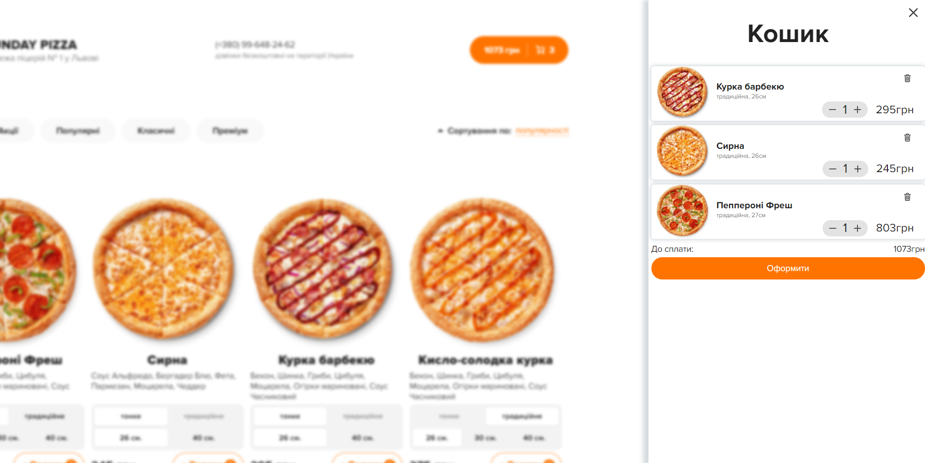925x463 pixels.
Task: Click trash icon for Пеппероні Фреш
Action: tap(907, 197)
